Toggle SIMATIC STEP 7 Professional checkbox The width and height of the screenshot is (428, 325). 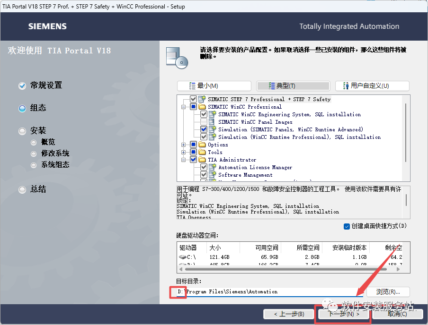pyautogui.click(x=193, y=99)
